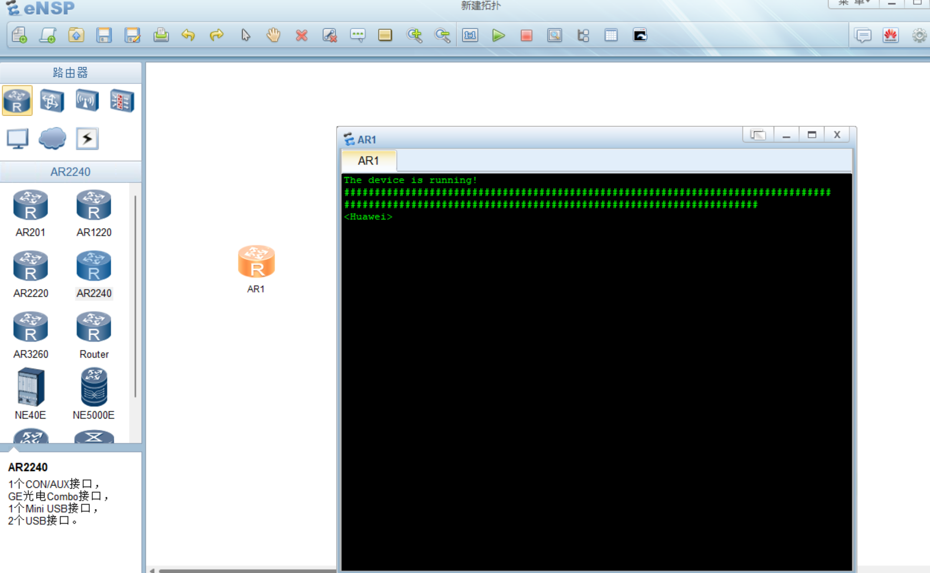This screenshot has height=573, width=930.
Task: Save the topology with the Save icon
Action: click(104, 36)
